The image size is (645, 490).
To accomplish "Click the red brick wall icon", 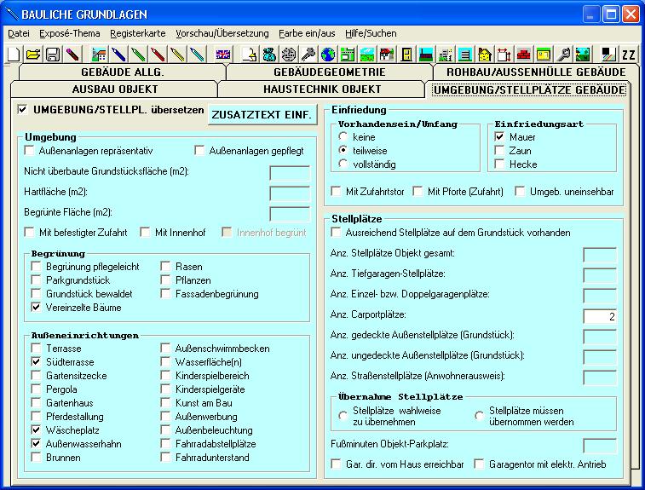I will [x=523, y=55].
